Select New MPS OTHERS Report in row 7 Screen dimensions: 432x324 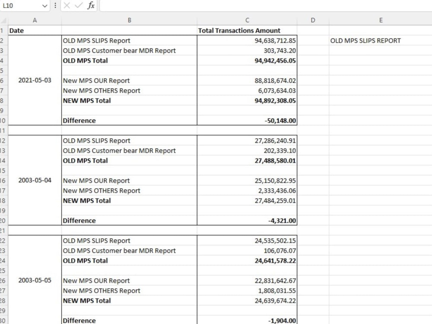point(129,90)
